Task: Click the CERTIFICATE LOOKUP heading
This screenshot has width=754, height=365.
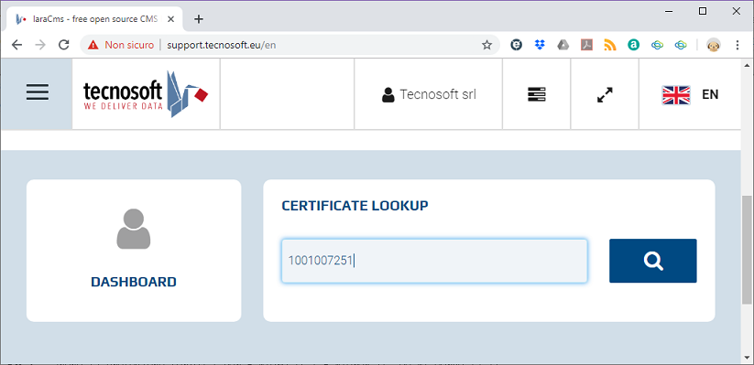Action: tap(355, 206)
